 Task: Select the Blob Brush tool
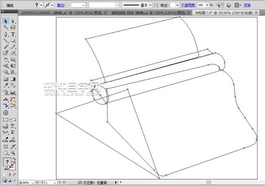tap(6, 53)
